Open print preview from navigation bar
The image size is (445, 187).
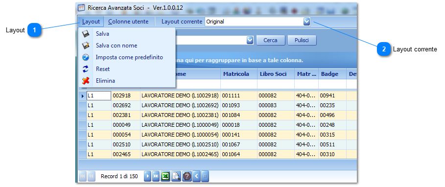tap(176, 176)
